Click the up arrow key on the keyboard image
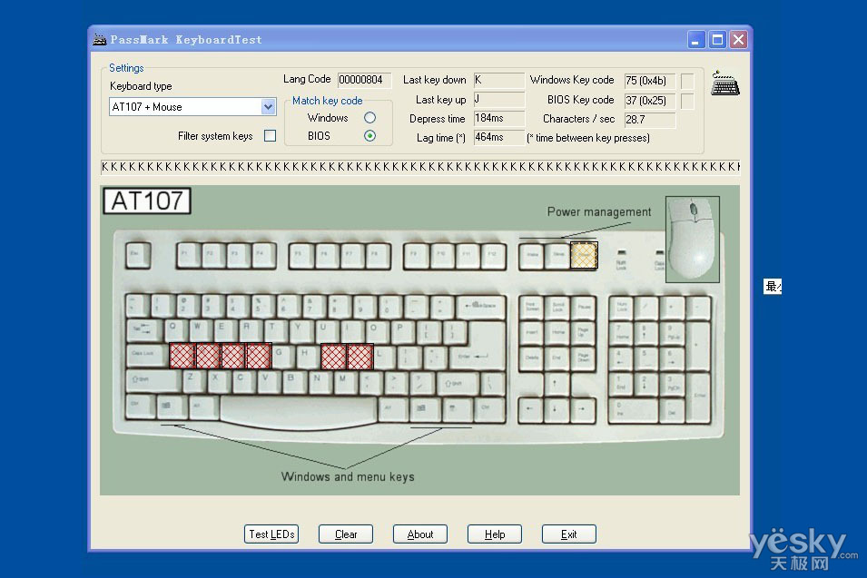The image size is (867, 578). [x=555, y=384]
